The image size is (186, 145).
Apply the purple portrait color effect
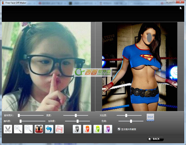[108, 129]
